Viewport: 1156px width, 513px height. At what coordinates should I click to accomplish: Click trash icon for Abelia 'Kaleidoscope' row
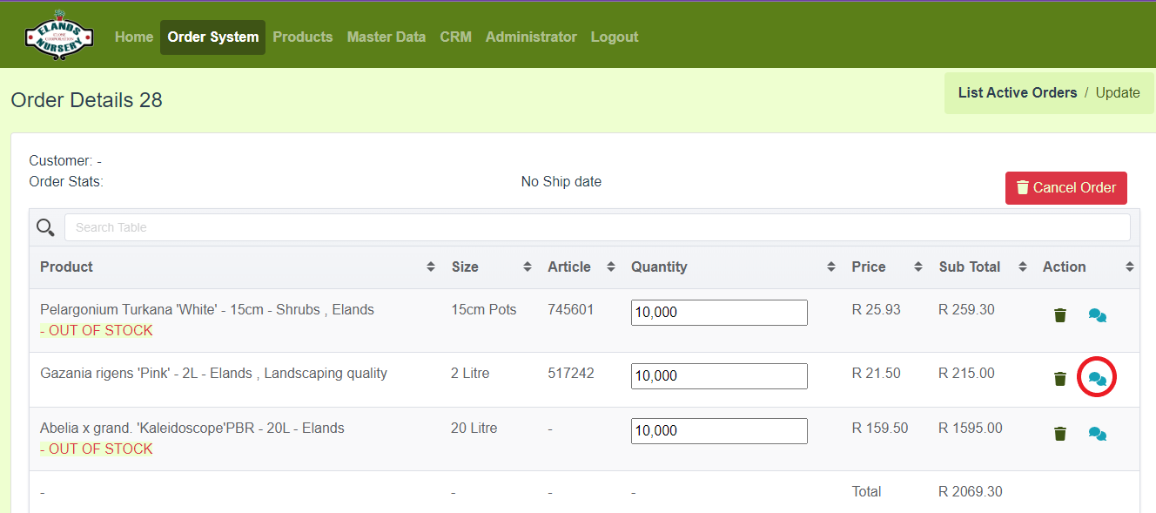pos(1059,434)
